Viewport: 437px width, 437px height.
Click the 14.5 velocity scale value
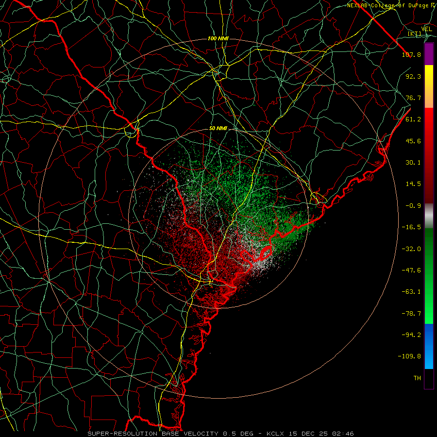click(413, 184)
